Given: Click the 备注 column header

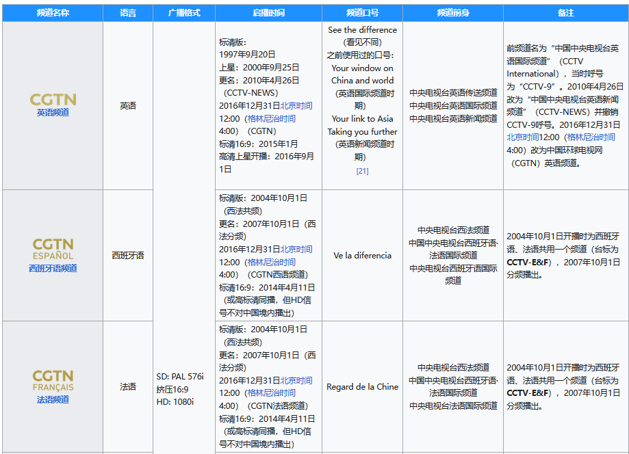Looking at the screenshot, I should [x=566, y=13].
